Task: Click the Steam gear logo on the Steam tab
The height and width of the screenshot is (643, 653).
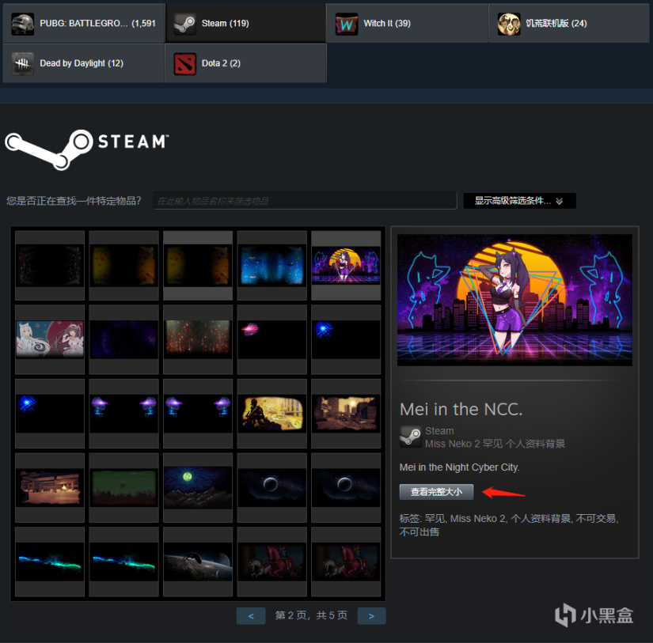Action: coord(184,24)
